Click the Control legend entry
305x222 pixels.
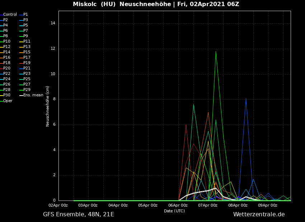coord(10,15)
